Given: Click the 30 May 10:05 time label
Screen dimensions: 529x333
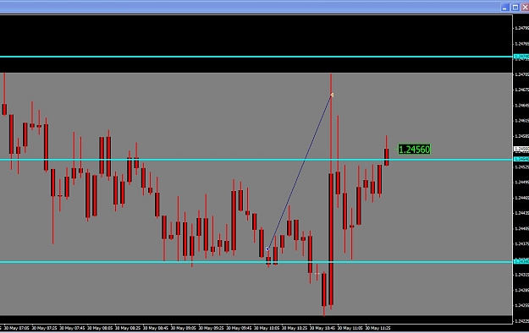Looking at the screenshot, I should tap(267, 328).
